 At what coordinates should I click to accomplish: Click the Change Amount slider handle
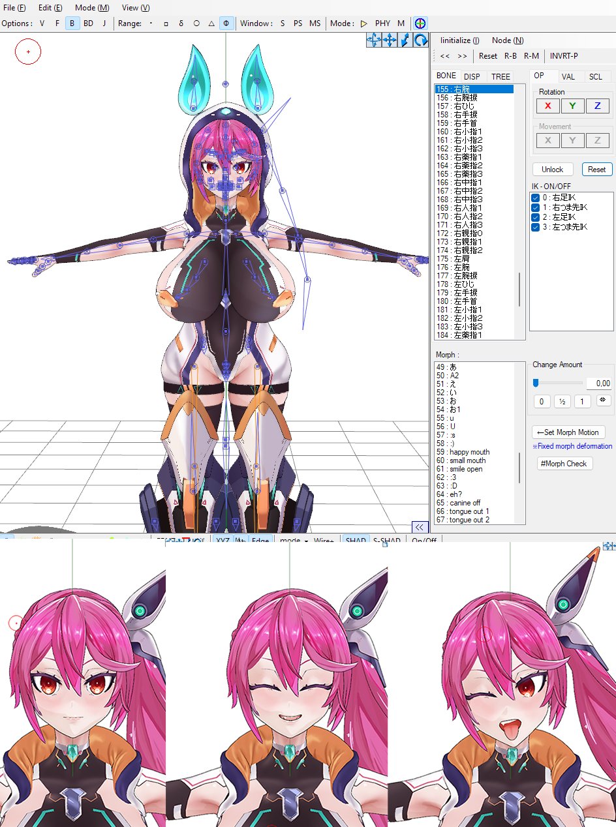pos(536,383)
